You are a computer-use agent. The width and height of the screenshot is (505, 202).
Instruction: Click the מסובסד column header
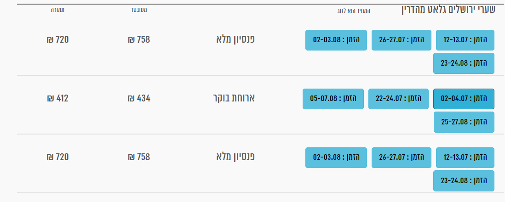139,9
